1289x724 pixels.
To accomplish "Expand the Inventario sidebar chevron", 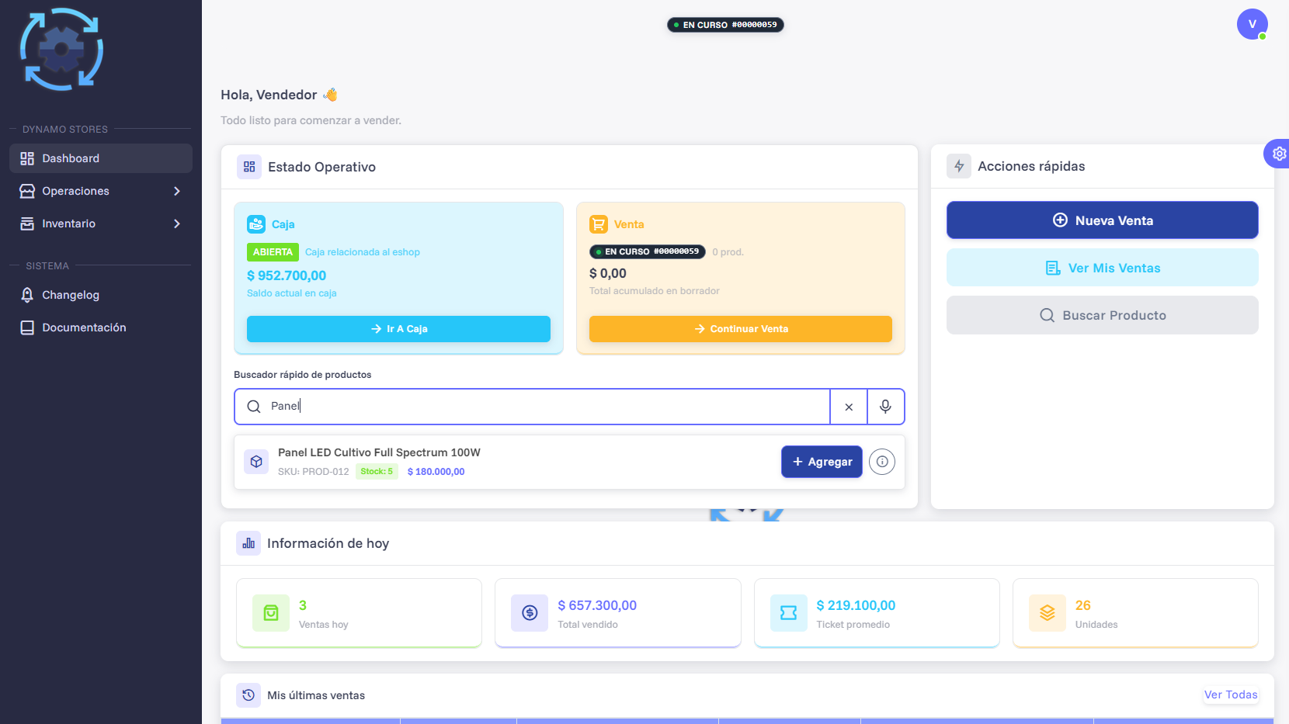I will [x=177, y=223].
